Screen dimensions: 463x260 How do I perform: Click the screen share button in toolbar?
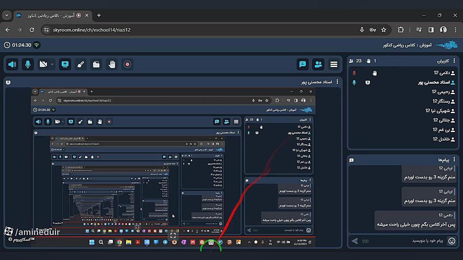coord(65,64)
